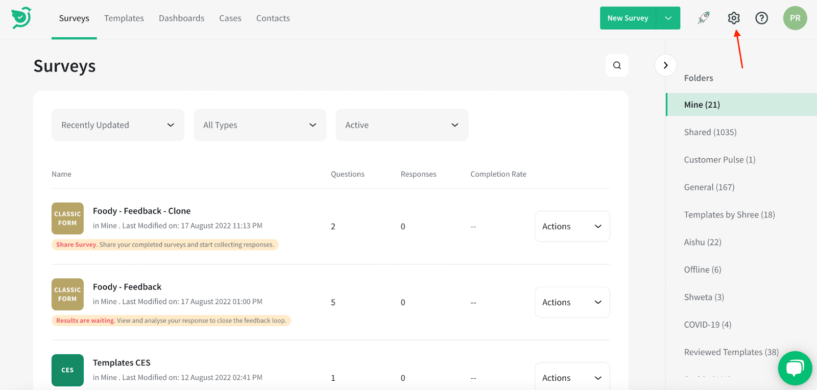Open the rocket launch icon

point(704,18)
